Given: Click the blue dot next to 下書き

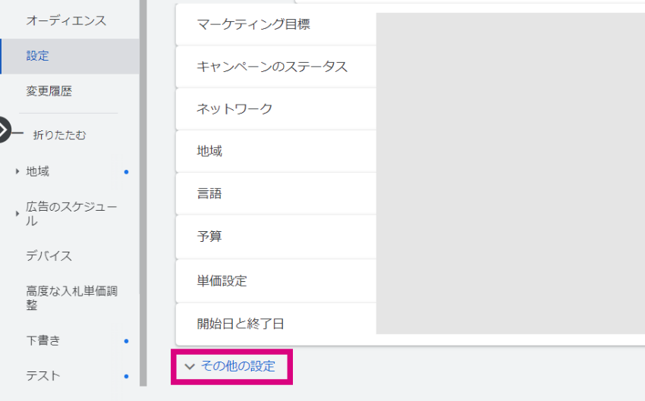Looking at the screenshot, I should click(x=126, y=341).
